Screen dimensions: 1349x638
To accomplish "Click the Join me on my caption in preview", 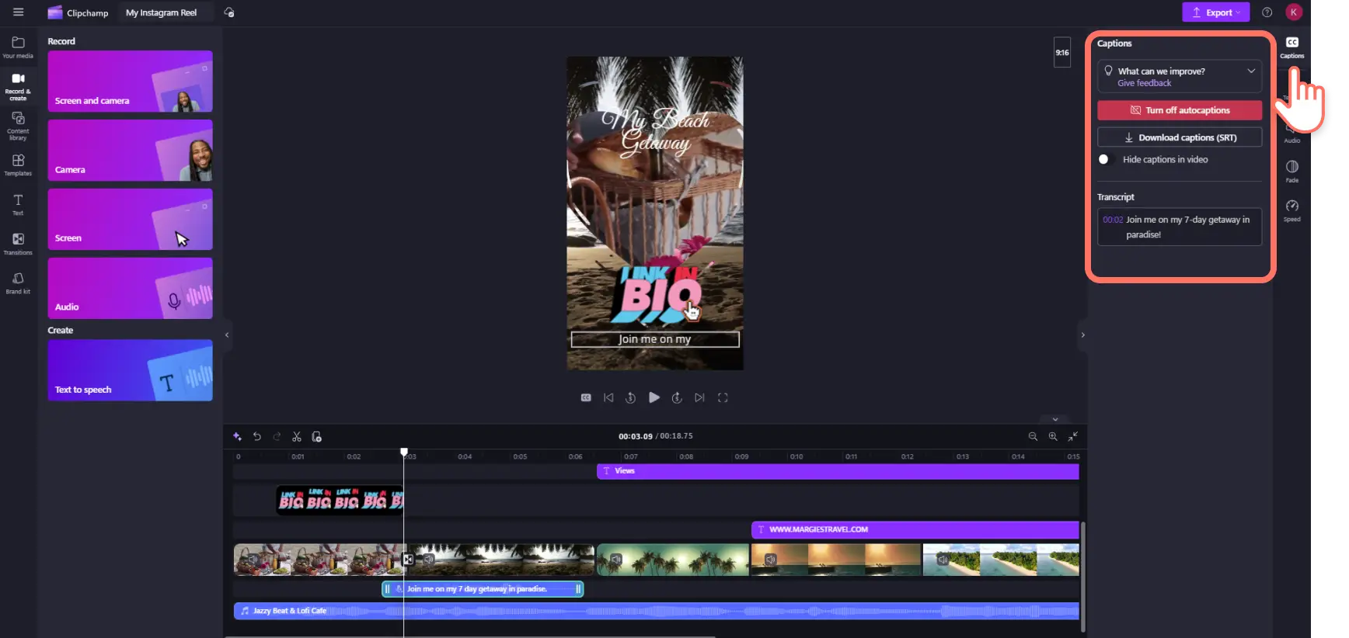I will [x=655, y=339].
